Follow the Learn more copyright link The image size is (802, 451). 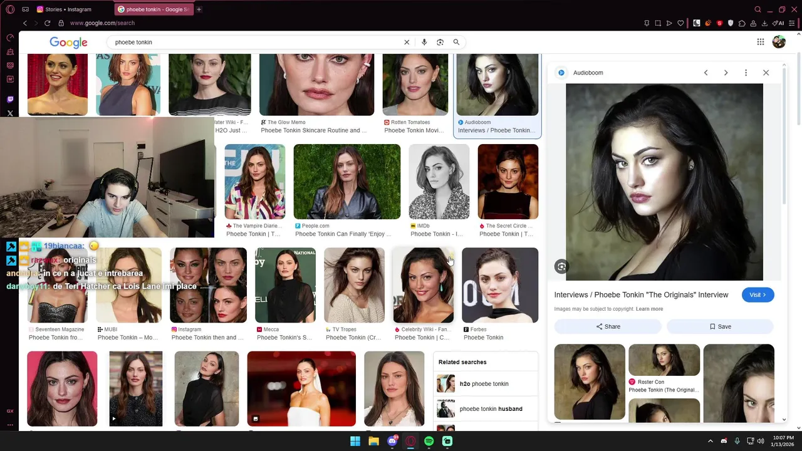[649, 309]
